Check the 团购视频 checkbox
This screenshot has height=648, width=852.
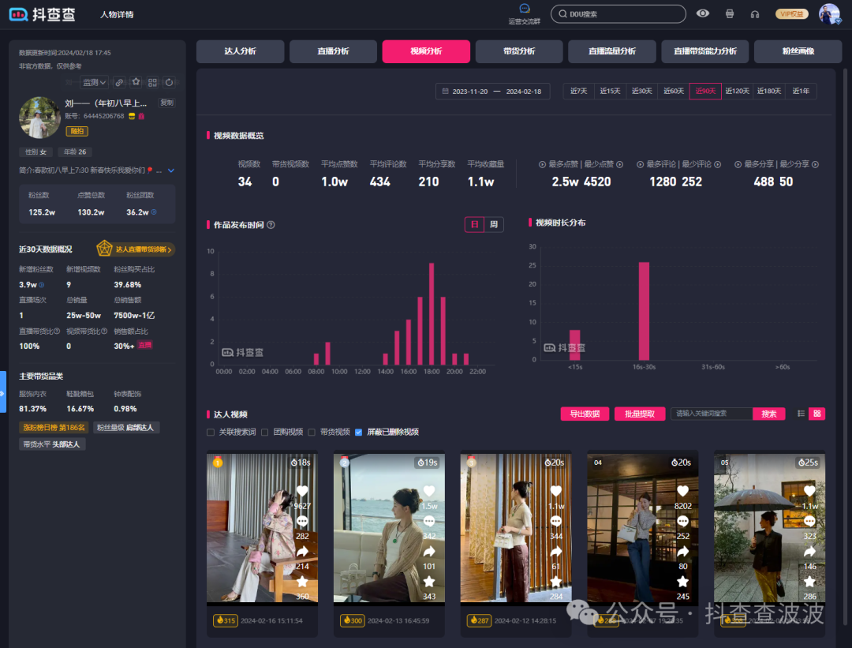(x=264, y=433)
